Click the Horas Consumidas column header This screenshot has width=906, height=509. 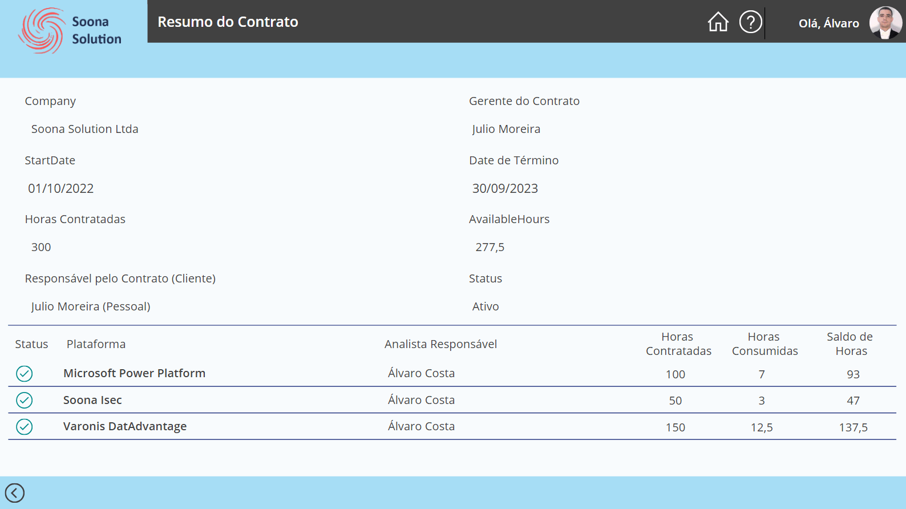point(765,344)
